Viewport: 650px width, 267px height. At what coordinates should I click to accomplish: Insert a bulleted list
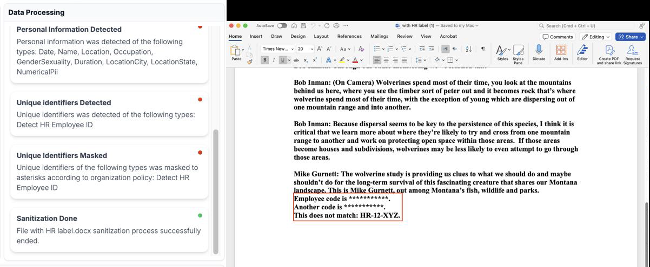click(x=377, y=49)
